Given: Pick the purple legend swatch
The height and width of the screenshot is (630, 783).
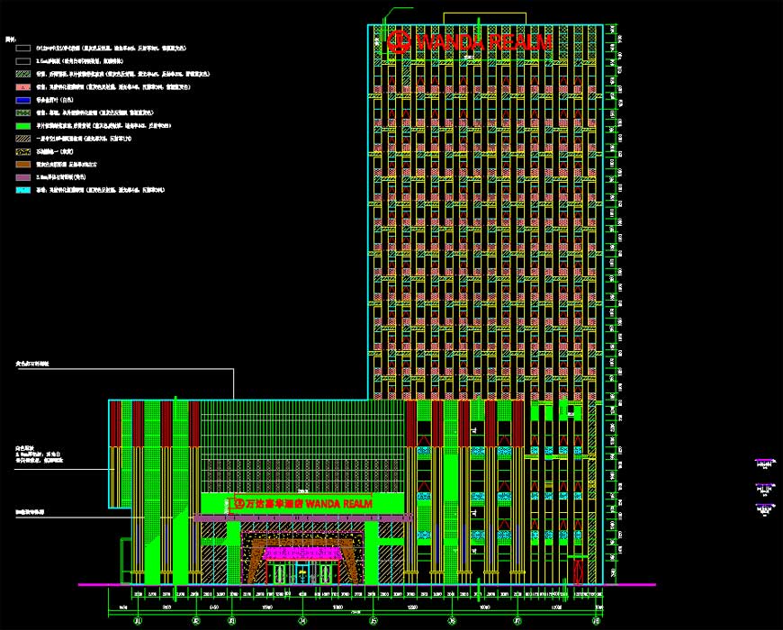Looking at the screenshot, I should [23, 177].
